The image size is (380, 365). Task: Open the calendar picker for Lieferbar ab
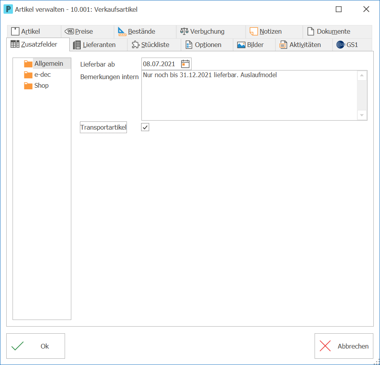click(x=185, y=64)
